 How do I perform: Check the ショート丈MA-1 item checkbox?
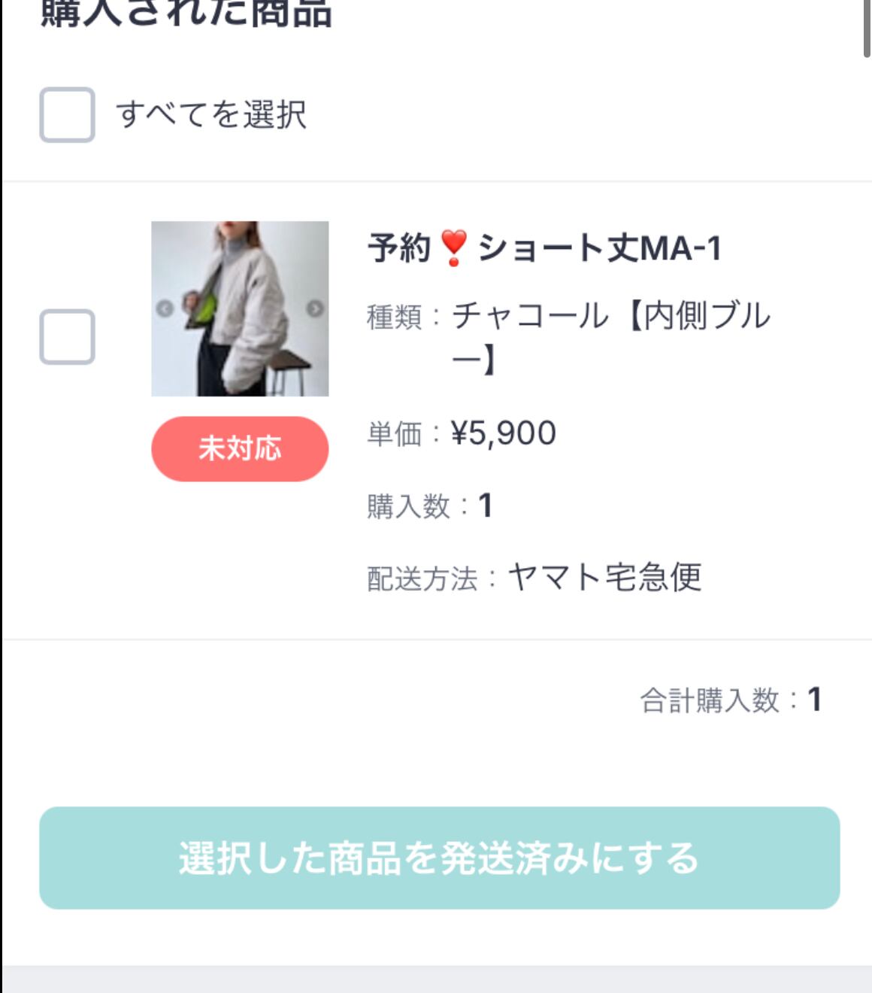[x=67, y=337]
